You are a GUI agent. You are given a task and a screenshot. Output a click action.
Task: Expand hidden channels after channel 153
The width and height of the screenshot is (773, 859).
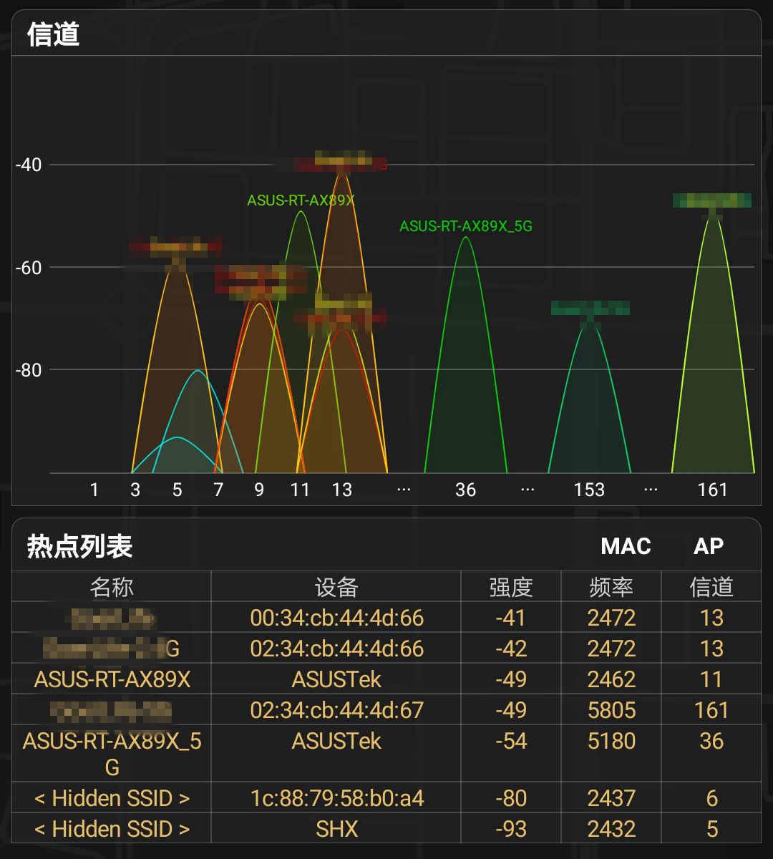click(650, 490)
